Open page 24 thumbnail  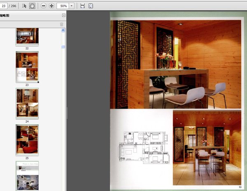[27, 103]
